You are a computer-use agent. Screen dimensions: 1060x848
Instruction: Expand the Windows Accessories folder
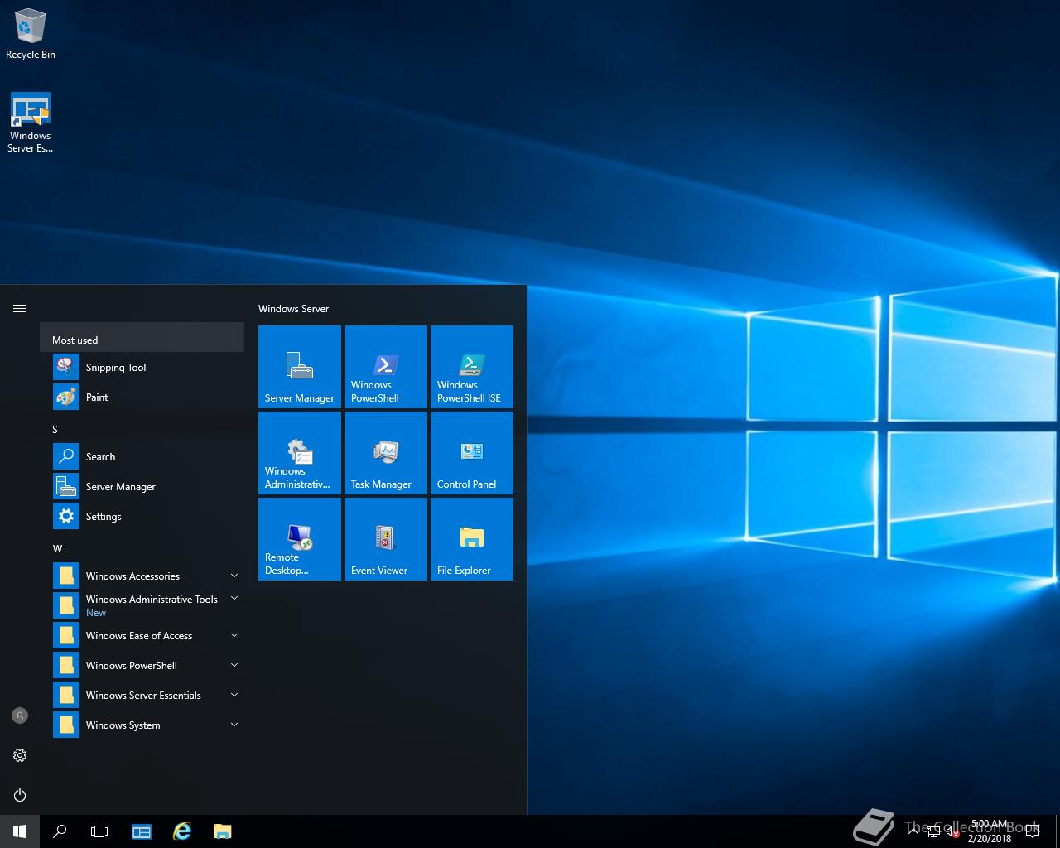click(x=142, y=576)
